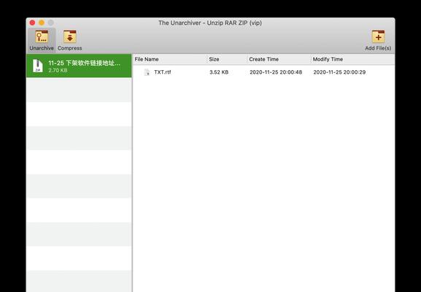This screenshot has width=421, height=292.
Task: Open the Compress tool icon
Action: coord(70,36)
